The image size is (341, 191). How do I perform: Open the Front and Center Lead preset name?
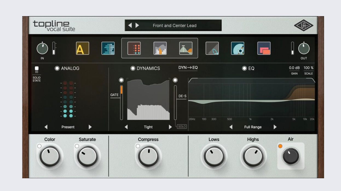click(x=175, y=25)
